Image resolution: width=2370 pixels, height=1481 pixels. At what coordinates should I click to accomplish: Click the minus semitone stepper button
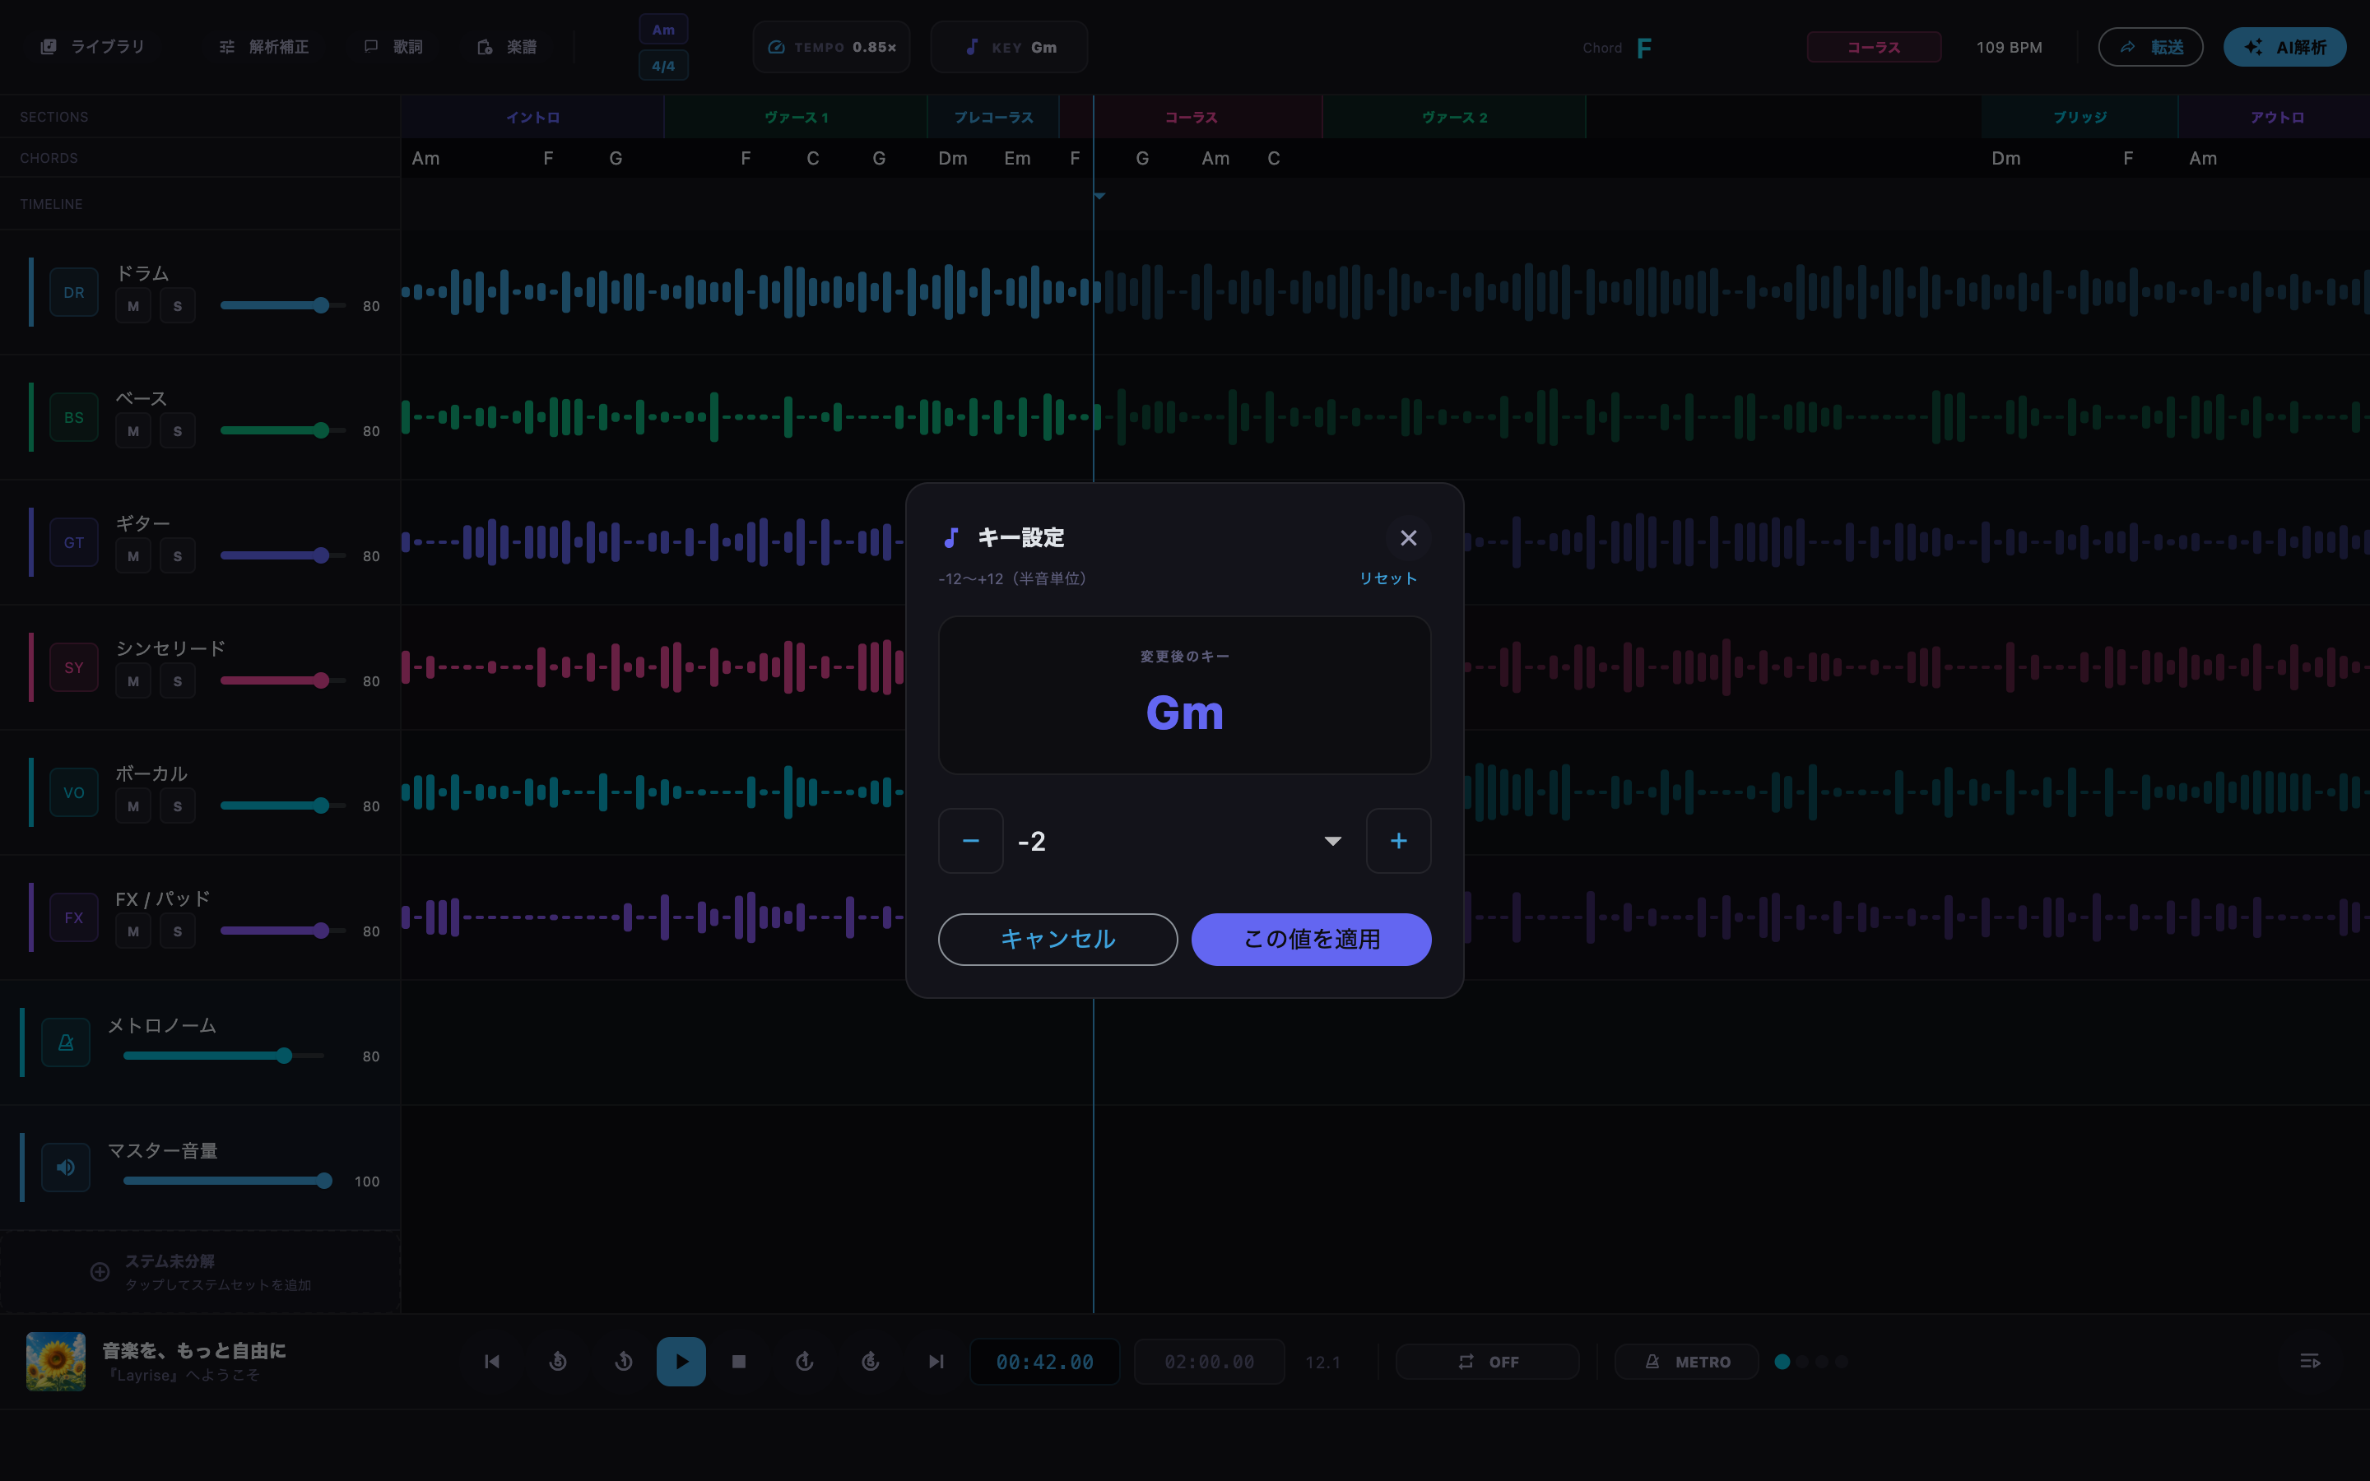[x=970, y=840]
